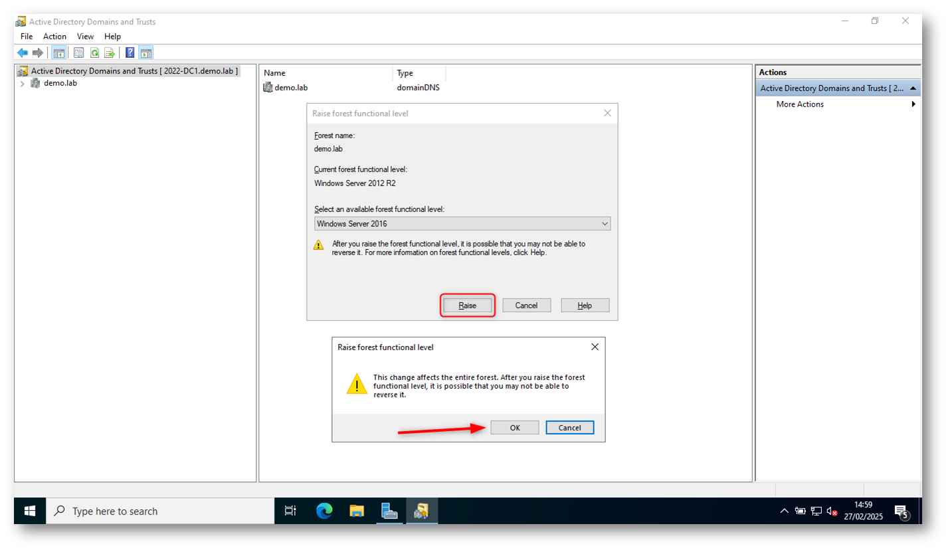Launch Microsoft Edge from the taskbar

point(326,511)
